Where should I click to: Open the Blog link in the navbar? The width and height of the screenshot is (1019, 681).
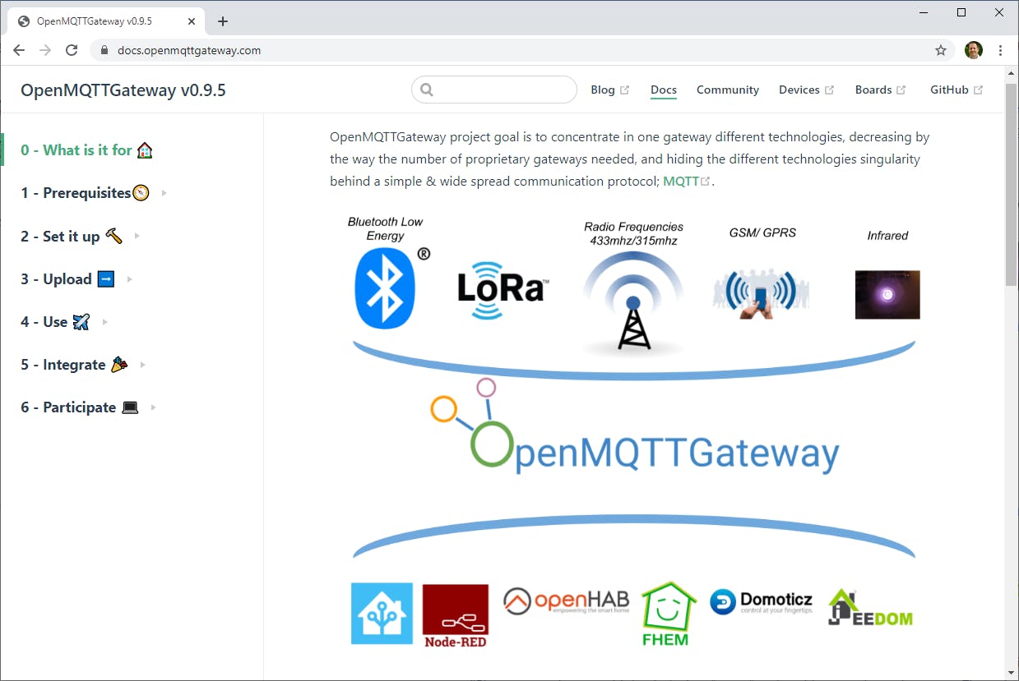click(609, 90)
